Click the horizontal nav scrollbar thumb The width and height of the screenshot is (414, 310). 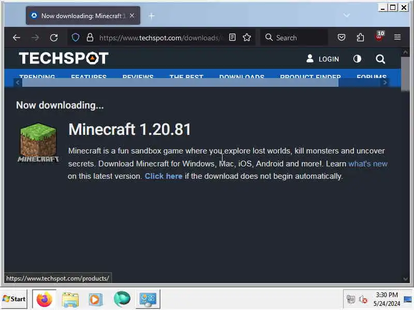(180, 83)
